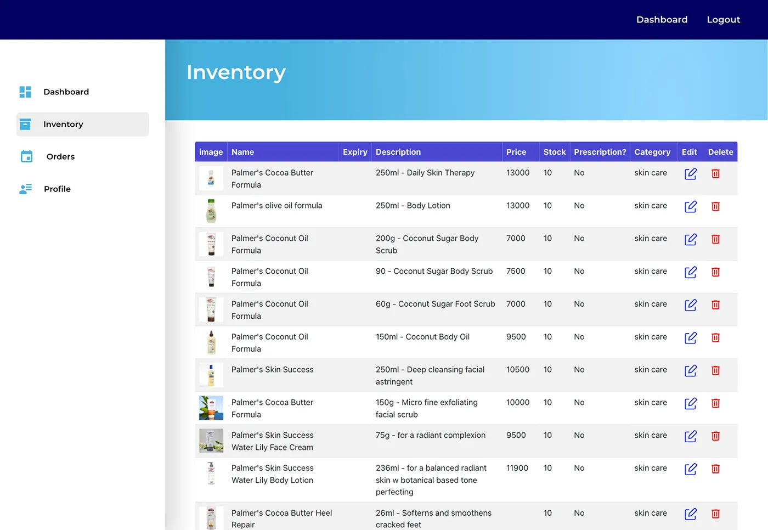Delete the 250ml Daily Skin Therapy product
This screenshot has height=530, width=768.
[715, 173]
